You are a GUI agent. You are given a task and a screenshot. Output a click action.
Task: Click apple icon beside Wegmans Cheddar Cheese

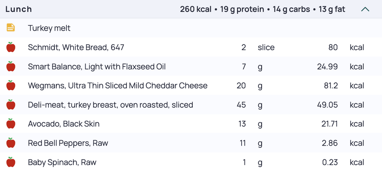[x=11, y=85]
